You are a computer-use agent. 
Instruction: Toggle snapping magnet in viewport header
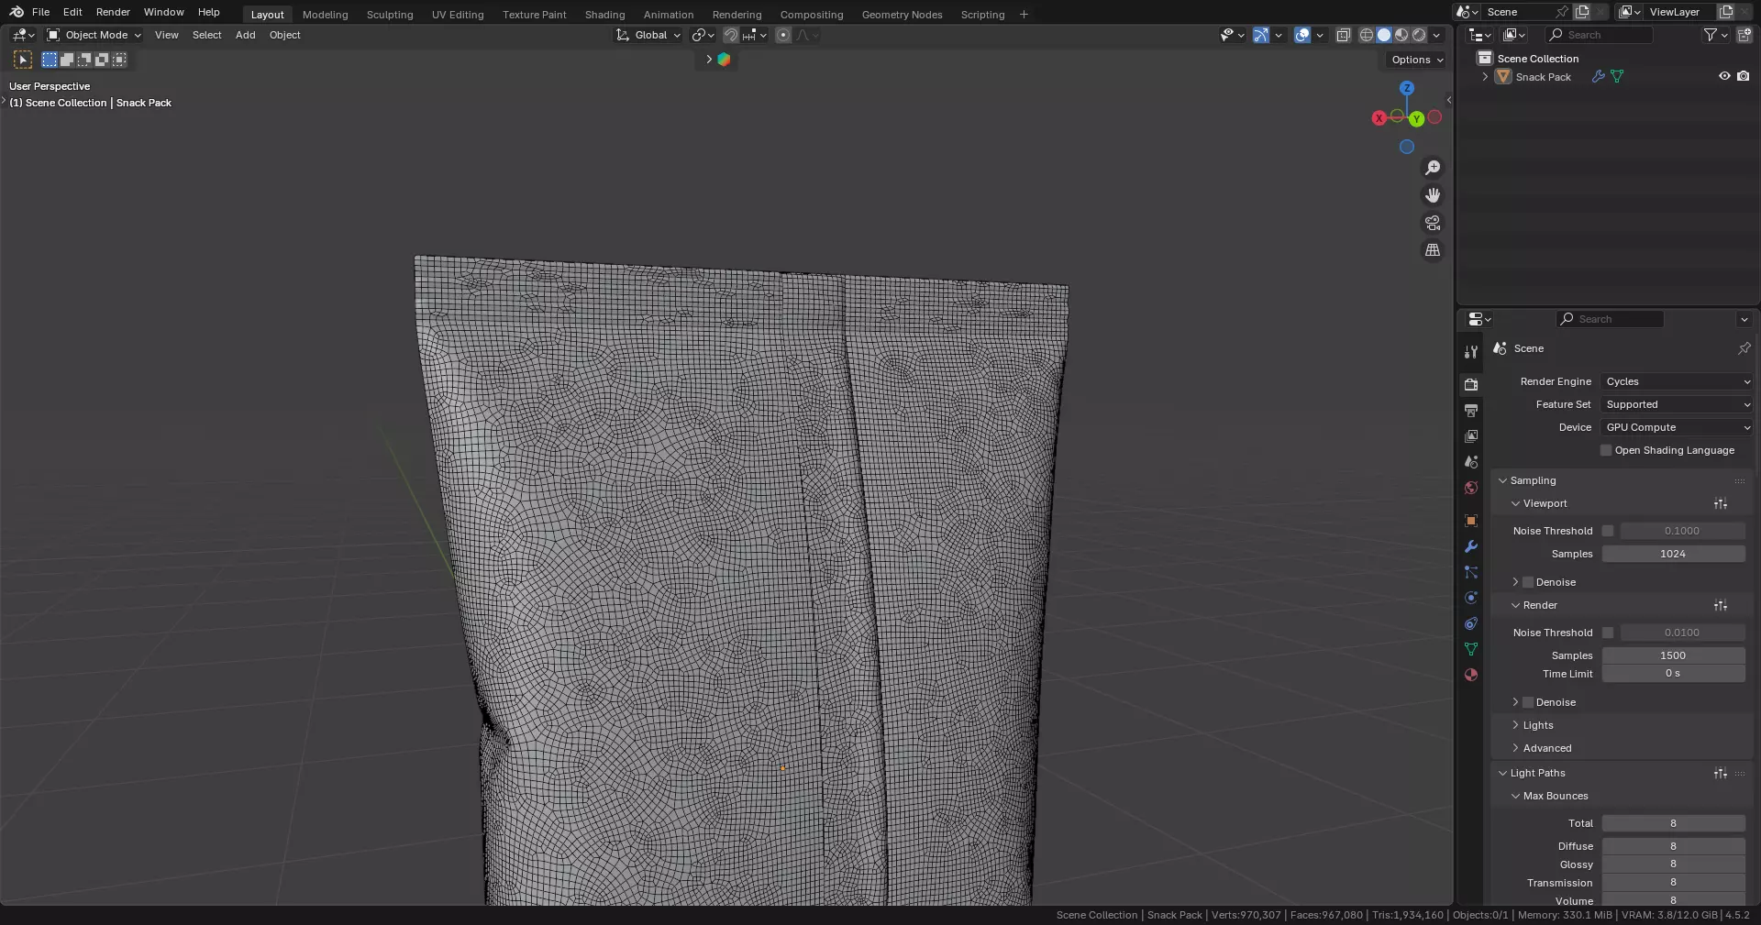coord(731,35)
